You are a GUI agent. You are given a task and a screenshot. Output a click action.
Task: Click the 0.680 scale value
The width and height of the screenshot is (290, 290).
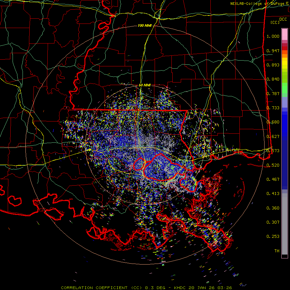click(x=273, y=122)
